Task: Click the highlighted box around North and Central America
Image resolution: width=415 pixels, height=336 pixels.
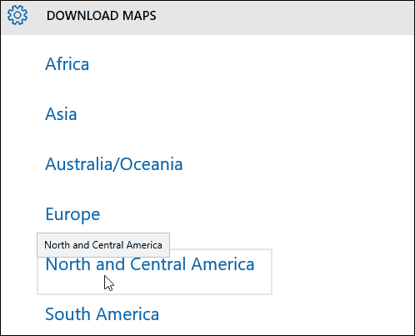Action: pyautogui.click(x=154, y=272)
